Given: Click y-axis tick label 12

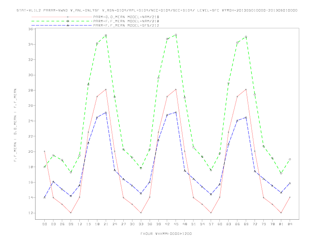Looking at the screenshot, I should [x=30, y=213].
